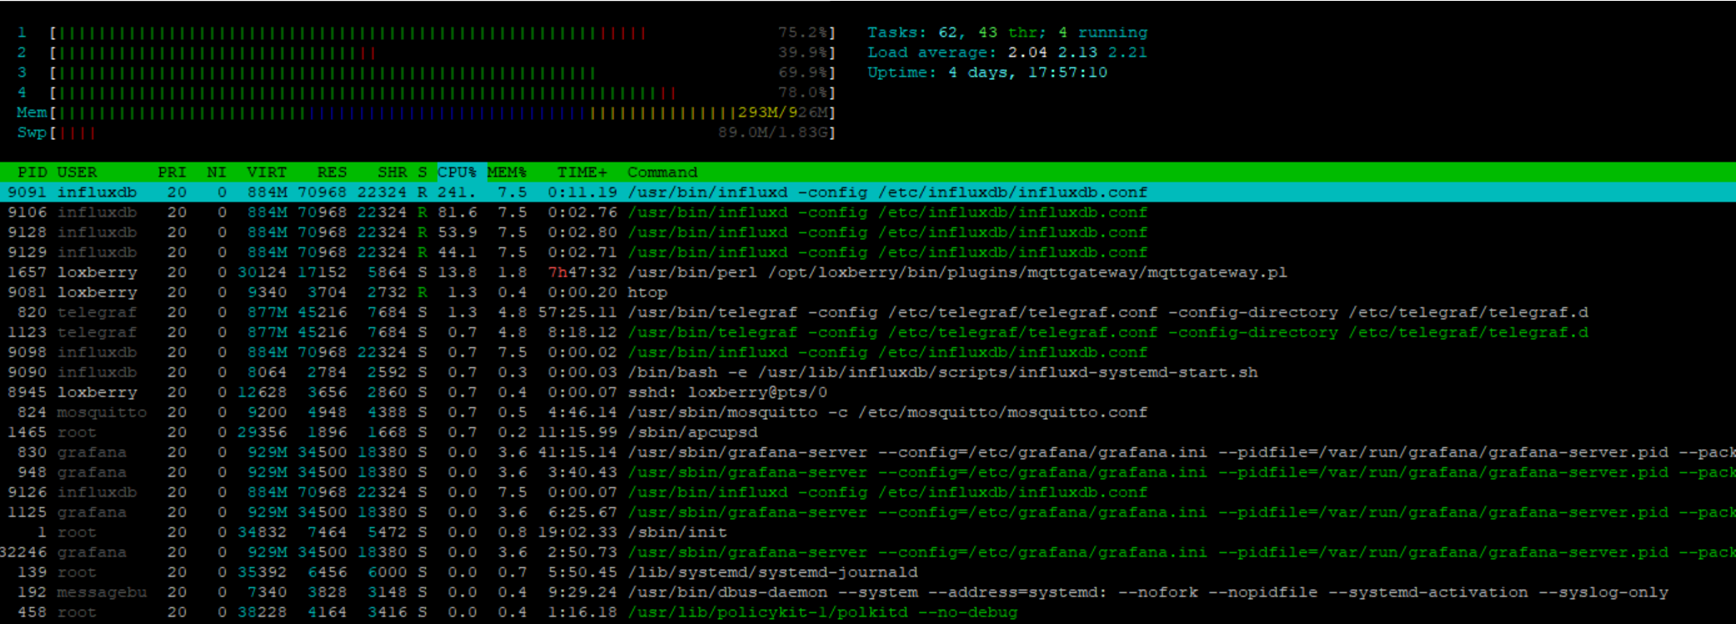Select the grafana-server thread row PID 32246
The height and width of the screenshot is (624, 1736).
click(x=868, y=552)
